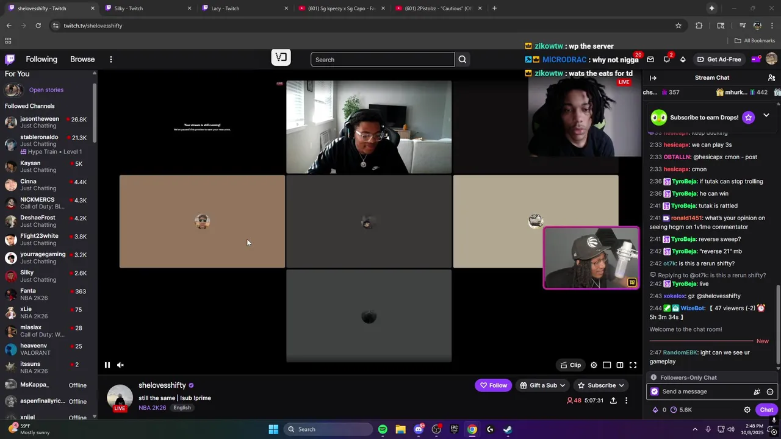Expand the Gift a Sub dropdown
781x439 pixels.
point(542,385)
